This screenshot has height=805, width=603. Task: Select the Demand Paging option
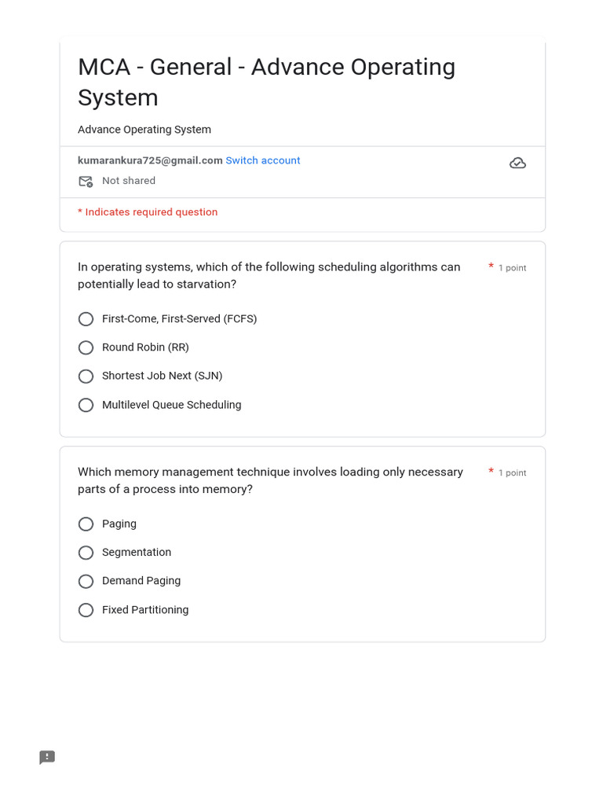tap(86, 582)
